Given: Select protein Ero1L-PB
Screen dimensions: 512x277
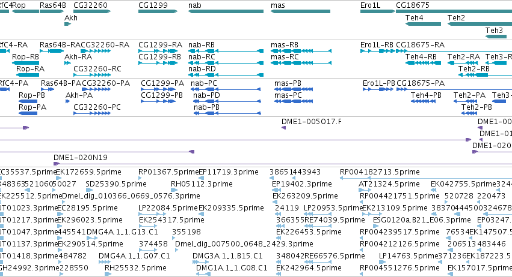Looking at the screenshot, I should pos(378,89).
